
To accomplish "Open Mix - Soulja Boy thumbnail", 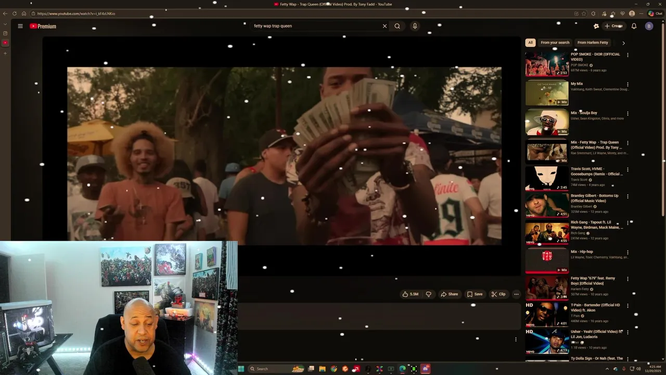I will (x=547, y=122).
